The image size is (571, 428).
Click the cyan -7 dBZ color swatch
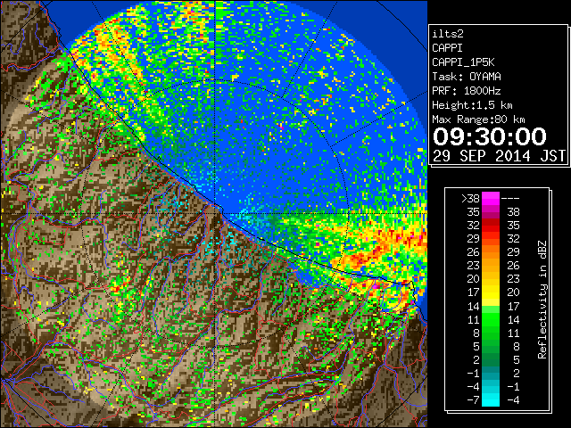pyautogui.click(x=491, y=399)
